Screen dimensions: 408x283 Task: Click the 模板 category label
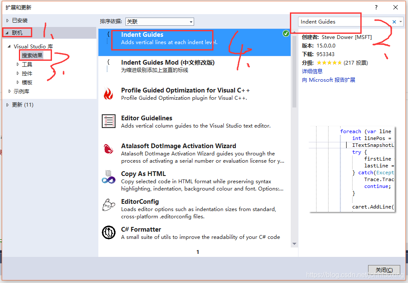[27, 82]
